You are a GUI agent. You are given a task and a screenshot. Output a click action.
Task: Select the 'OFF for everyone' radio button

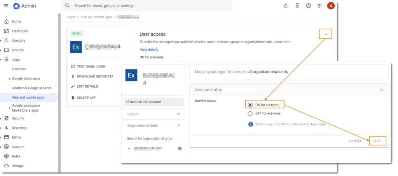coord(250,114)
